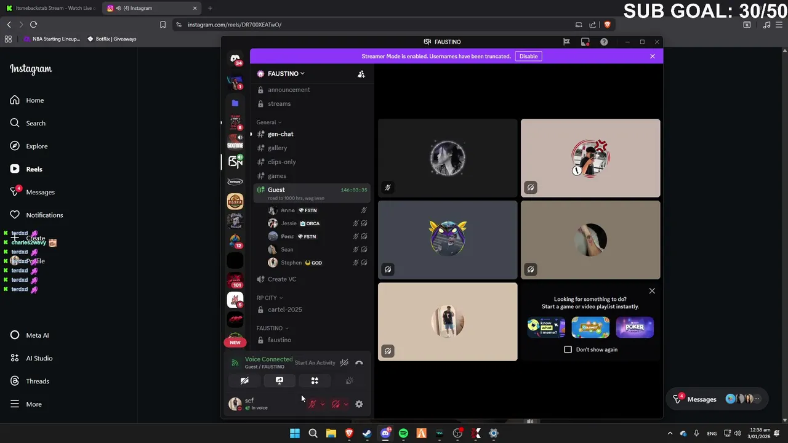Check the Don't show again checkbox
The width and height of the screenshot is (788, 443).
568,349
